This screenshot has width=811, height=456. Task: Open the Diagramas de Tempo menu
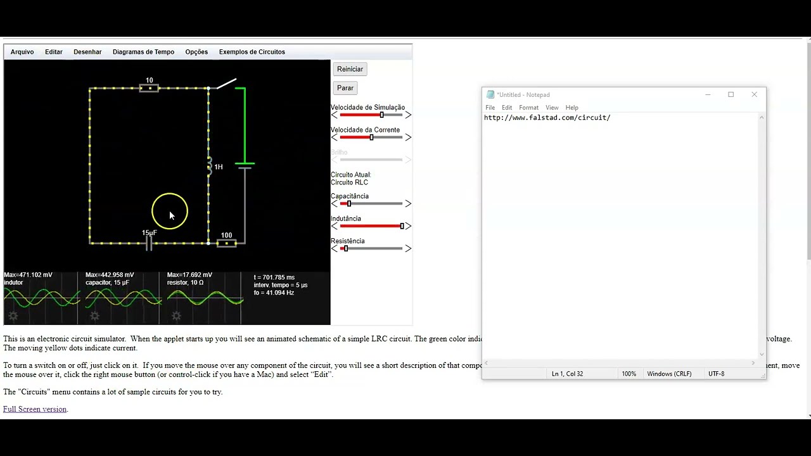[143, 52]
